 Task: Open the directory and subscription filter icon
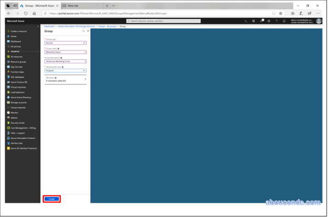point(254,21)
